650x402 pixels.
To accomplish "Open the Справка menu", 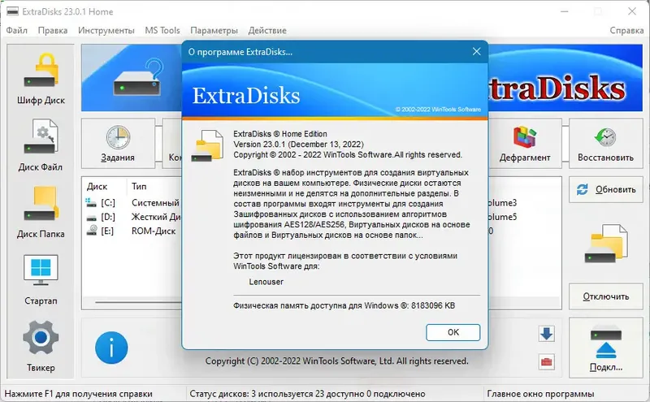I will point(626,30).
